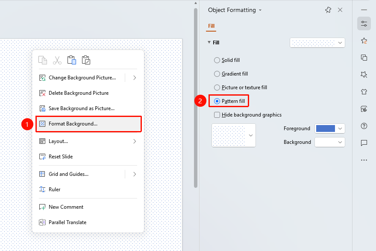
Task: Click the three-dot more options sidebar icon
Action: pos(364,160)
